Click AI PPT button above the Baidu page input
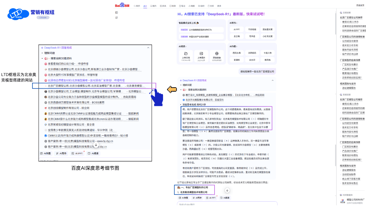This screenshot has width=366, height=206. click(x=211, y=198)
